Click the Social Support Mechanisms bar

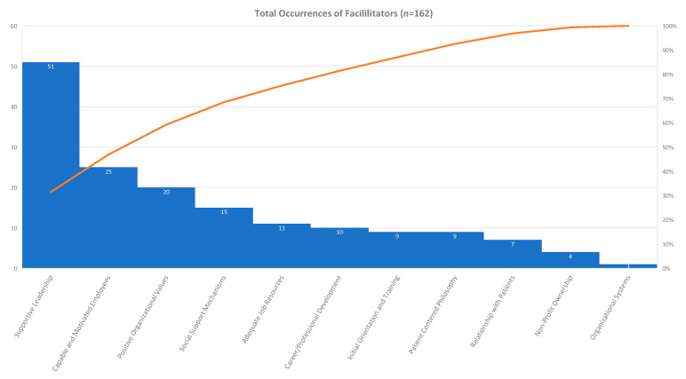[x=224, y=240]
